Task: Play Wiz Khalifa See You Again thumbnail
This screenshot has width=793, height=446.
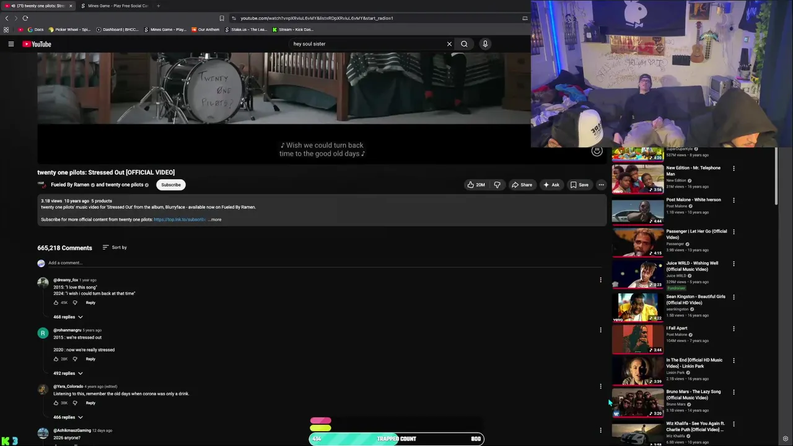Action: [637, 434]
